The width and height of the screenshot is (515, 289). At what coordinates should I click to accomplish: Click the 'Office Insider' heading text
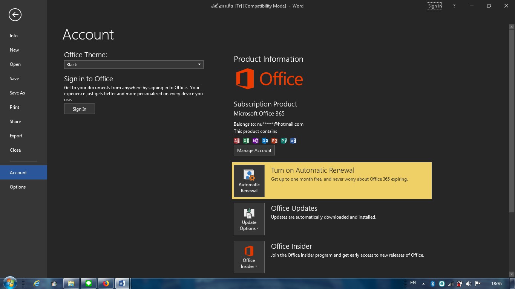291,246
